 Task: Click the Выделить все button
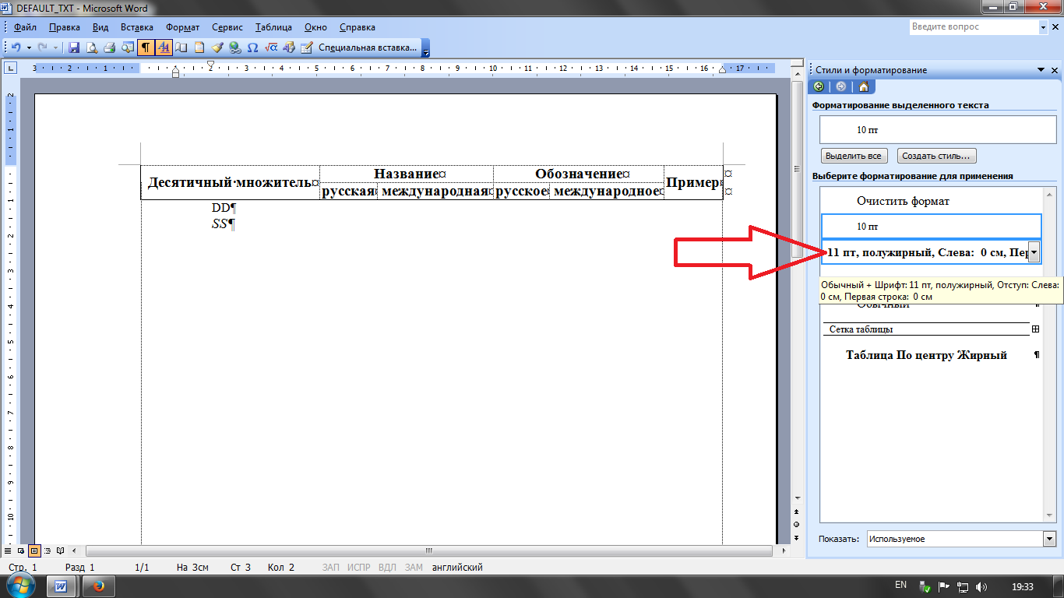853,156
